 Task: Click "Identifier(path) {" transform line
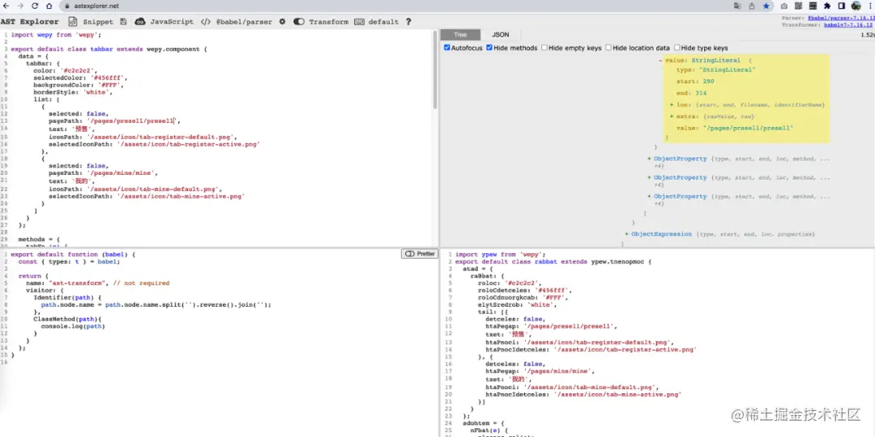pyautogui.click(x=67, y=297)
